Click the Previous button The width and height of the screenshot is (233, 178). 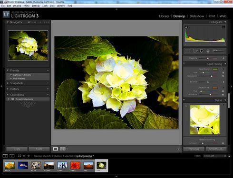(x=194, y=149)
